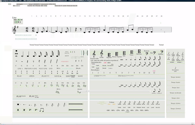The image size is (195, 125).
Task: Click the beamed eighth notes icon
Action: pos(42,110)
